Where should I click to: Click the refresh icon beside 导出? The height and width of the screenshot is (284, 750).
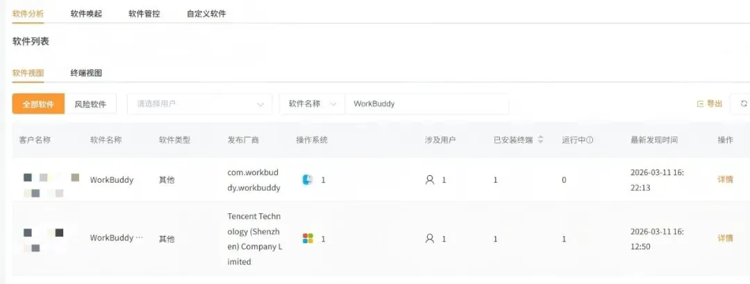tap(744, 104)
